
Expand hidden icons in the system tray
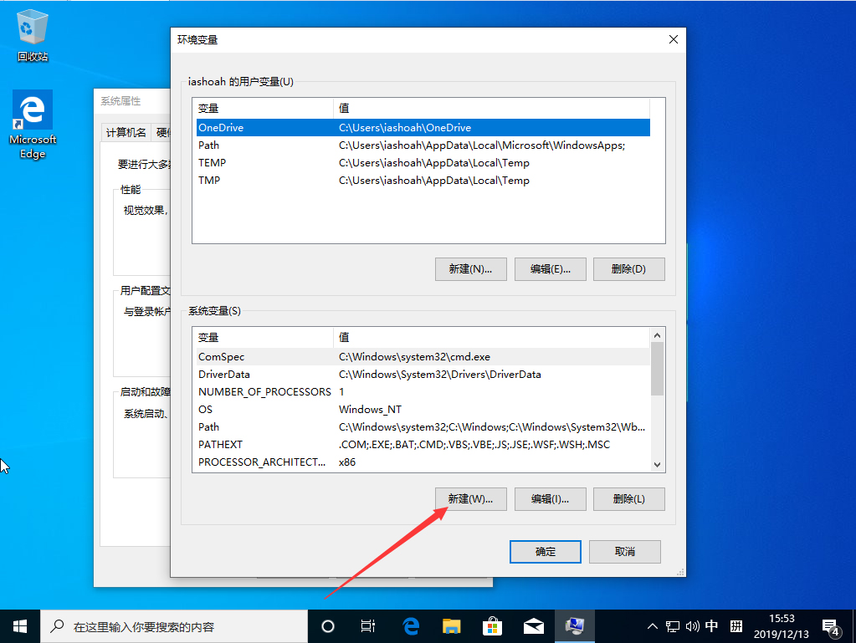[652, 625]
